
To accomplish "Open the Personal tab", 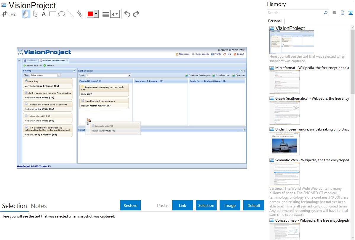I will pos(275,21).
